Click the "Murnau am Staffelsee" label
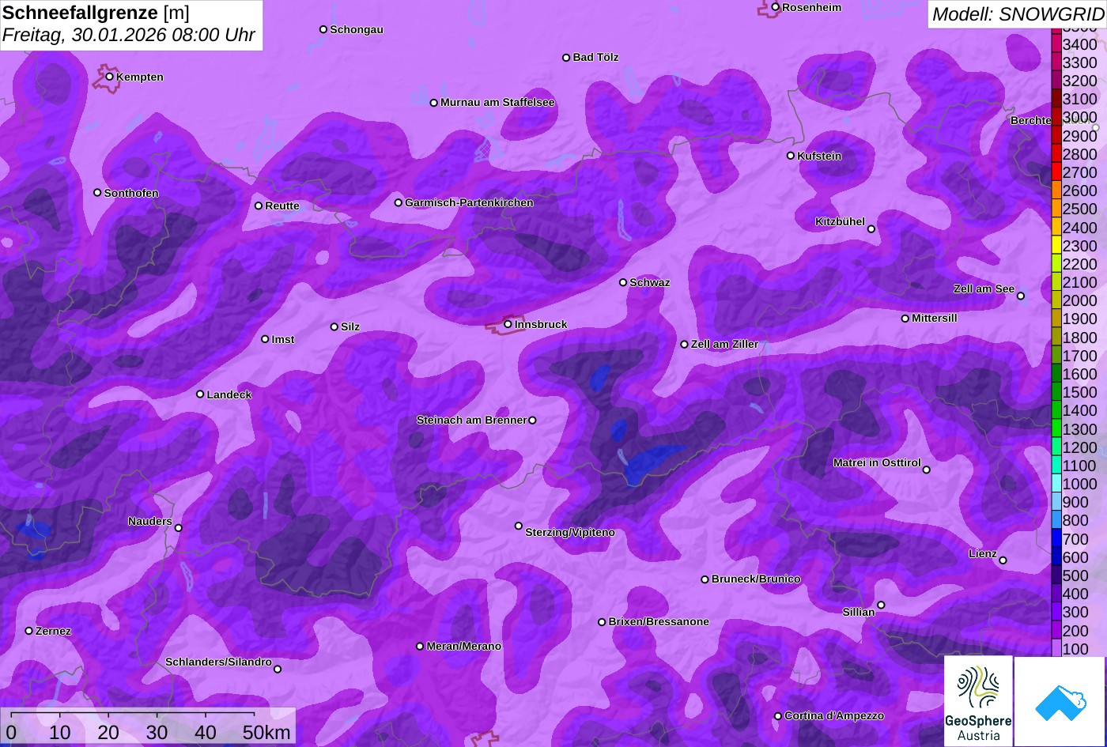1107x747 pixels. [497, 103]
